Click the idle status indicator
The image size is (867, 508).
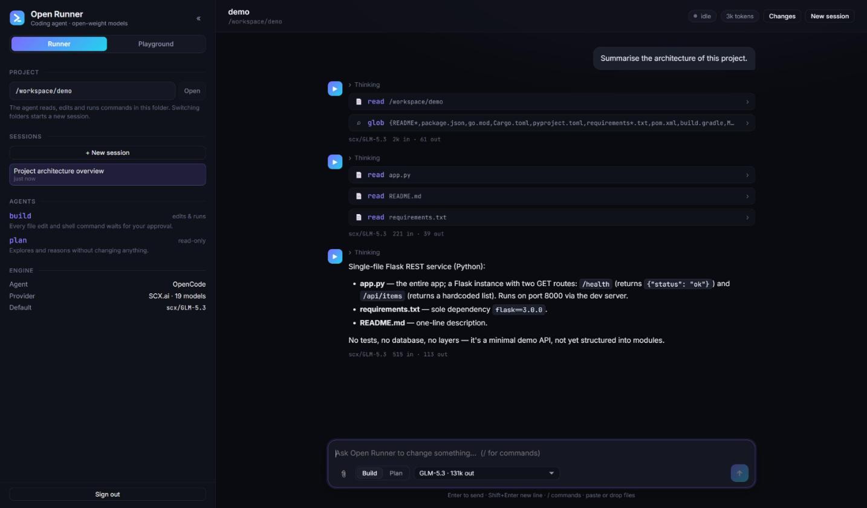point(702,16)
